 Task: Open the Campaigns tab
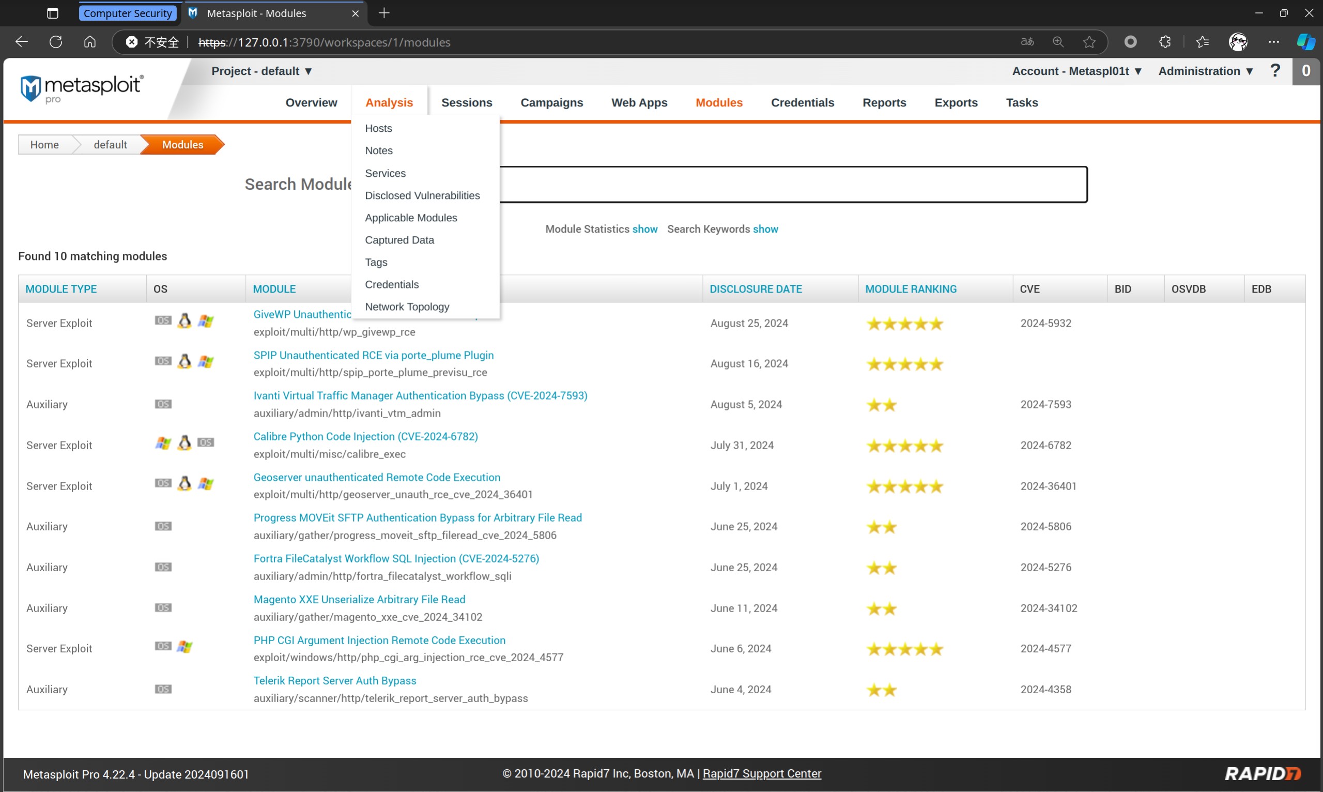point(551,102)
